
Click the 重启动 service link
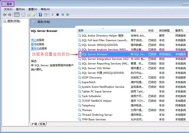(x=35, y=48)
